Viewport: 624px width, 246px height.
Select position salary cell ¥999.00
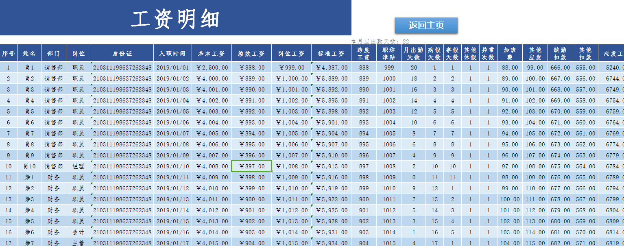[x=291, y=67]
